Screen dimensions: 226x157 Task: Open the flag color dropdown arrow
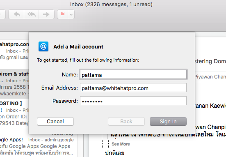(x=71, y=14)
